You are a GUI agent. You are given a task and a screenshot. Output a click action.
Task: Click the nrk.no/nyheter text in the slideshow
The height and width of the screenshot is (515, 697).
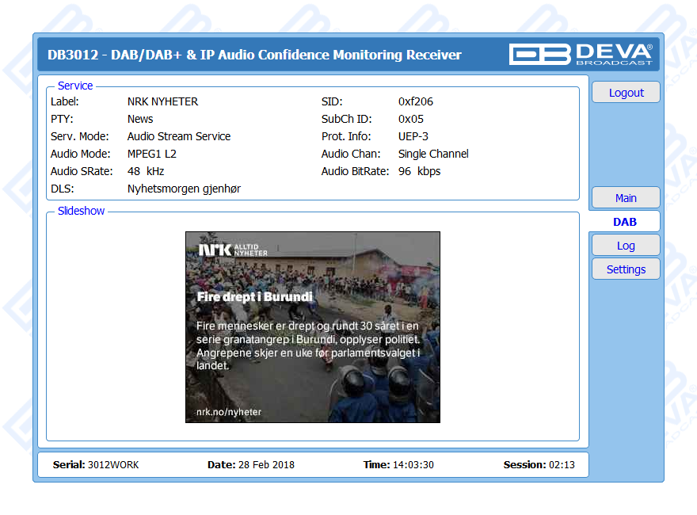[x=229, y=412]
